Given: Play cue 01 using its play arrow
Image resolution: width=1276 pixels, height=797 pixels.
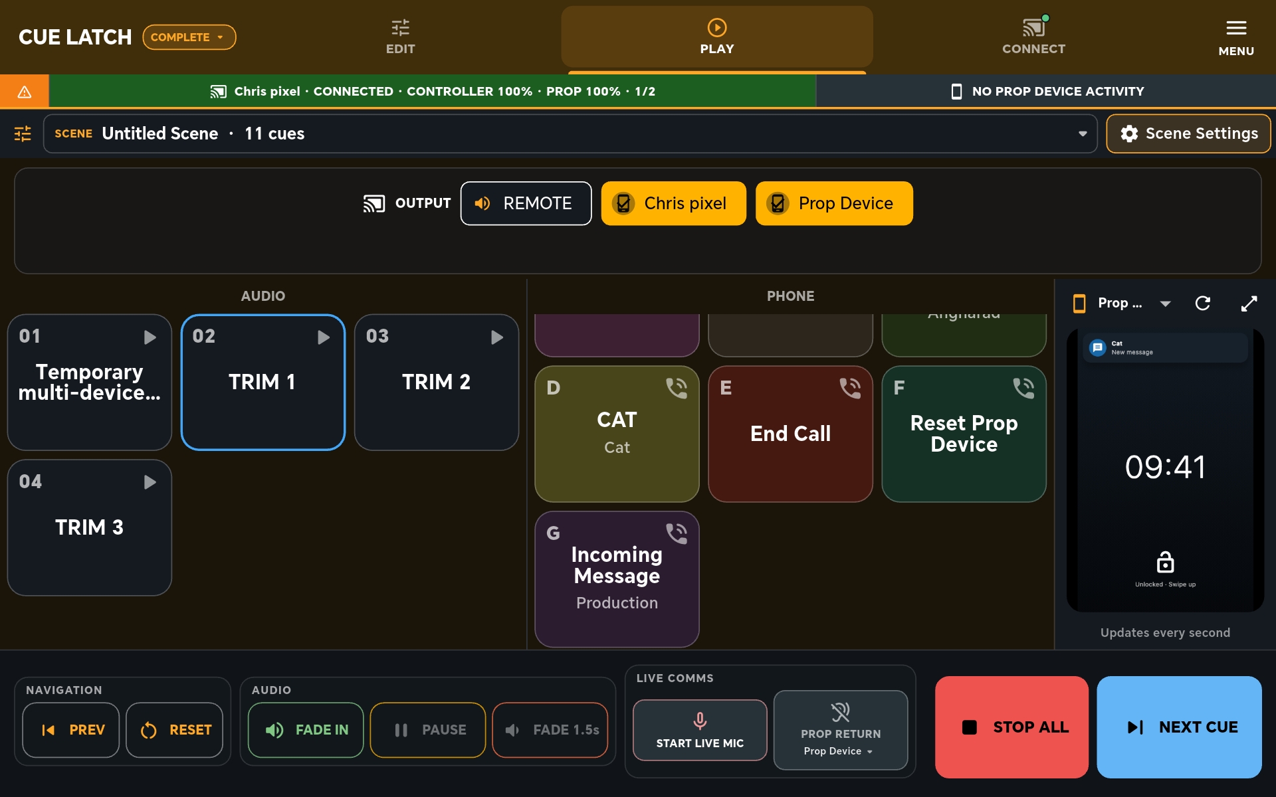Looking at the screenshot, I should [150, 337].
